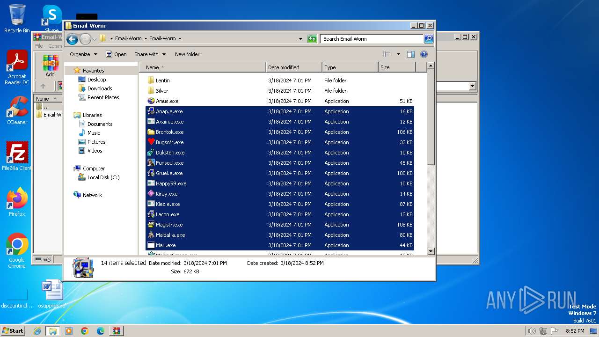Open the Recycle Bin desktop icon
Screen dimensions: 599x337
17,19
